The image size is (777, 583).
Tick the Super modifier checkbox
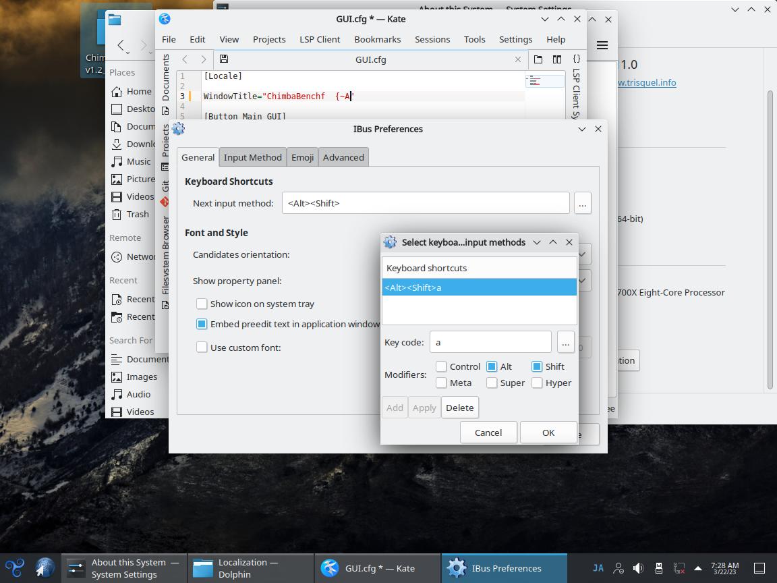[492, 383]
